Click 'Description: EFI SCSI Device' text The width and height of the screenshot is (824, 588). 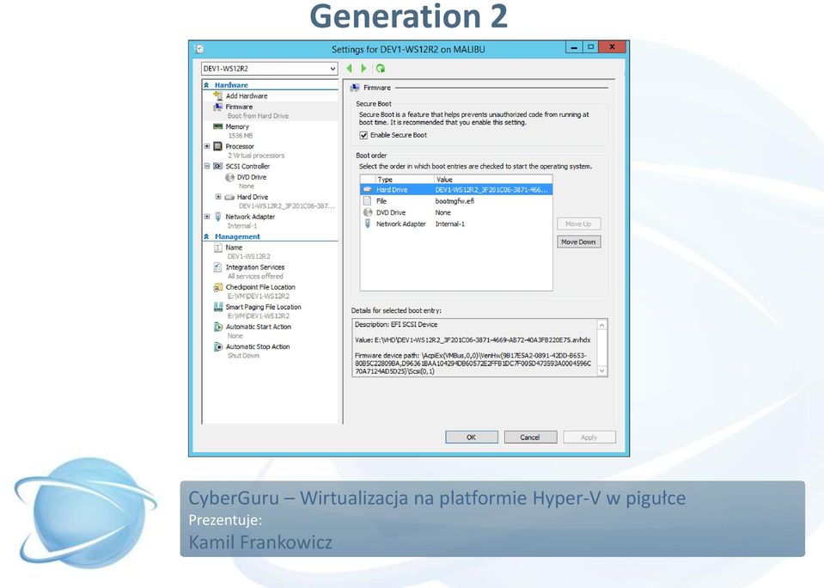click(x=396, y=324)
